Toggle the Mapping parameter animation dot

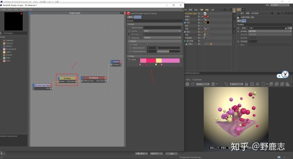coord(129,38)
